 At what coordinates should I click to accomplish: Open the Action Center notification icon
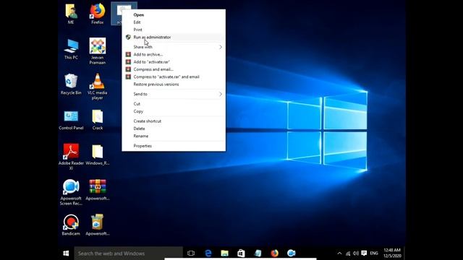pos(364,253)
